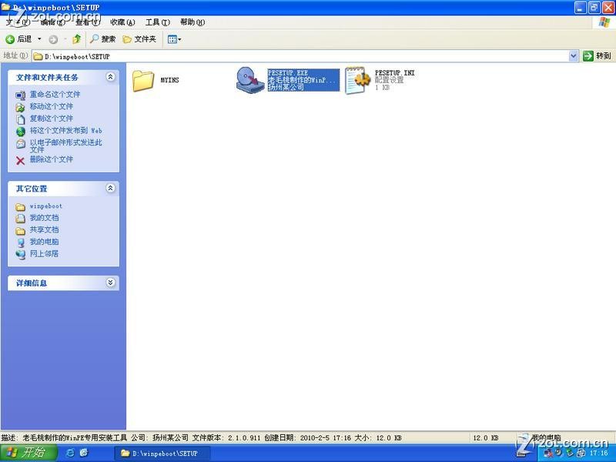Open My Computer (我的电脑) link in sidebar
616x462 pixels.
click(x=44, y=242)
